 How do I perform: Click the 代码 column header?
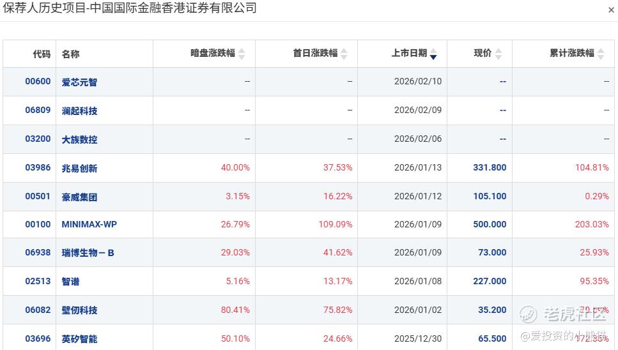(42, 54)
